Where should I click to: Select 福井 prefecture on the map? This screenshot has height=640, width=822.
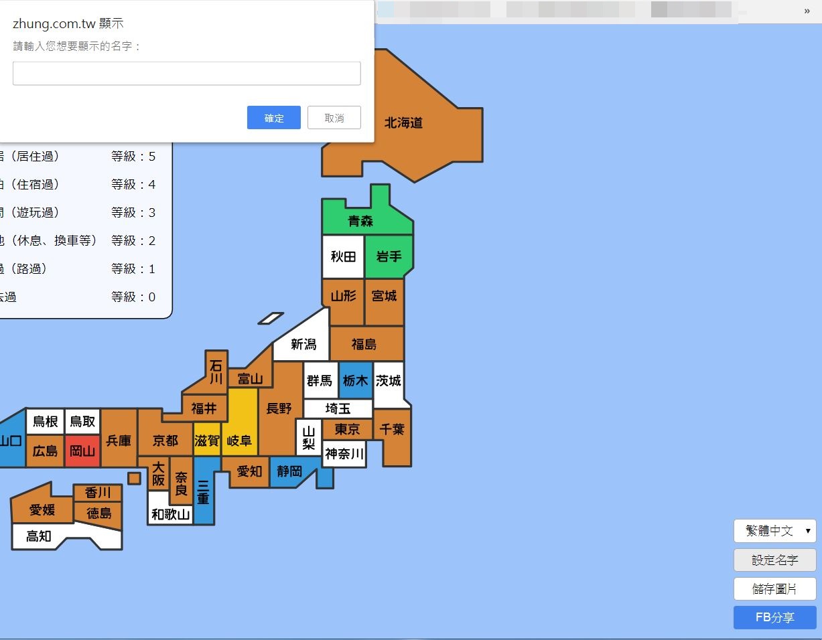pos(204,408)
